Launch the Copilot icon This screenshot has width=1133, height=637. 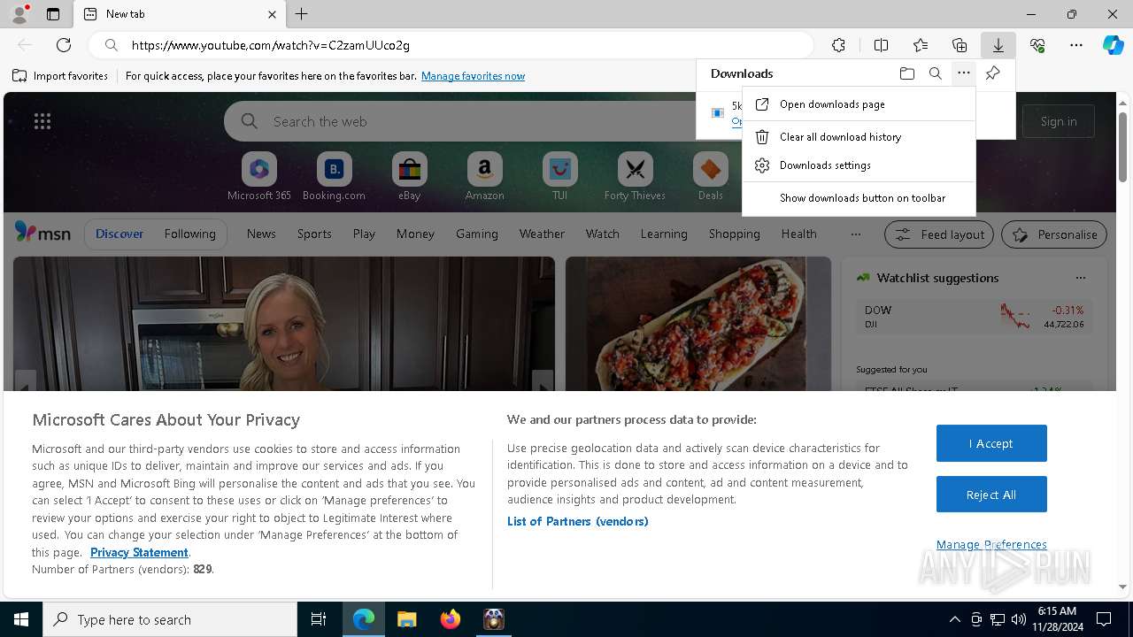pos(1114,45)
